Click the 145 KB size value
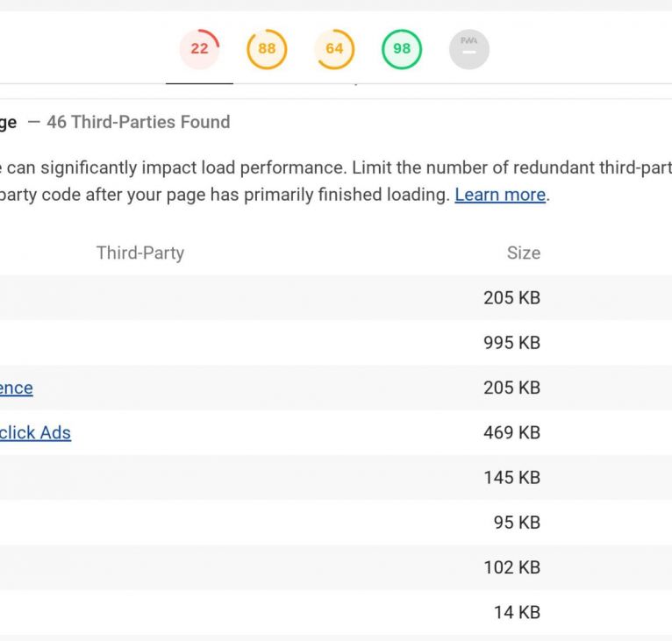The height and width of the screenshot is (641, 672). pyautogui.click(x=511, y=478)
